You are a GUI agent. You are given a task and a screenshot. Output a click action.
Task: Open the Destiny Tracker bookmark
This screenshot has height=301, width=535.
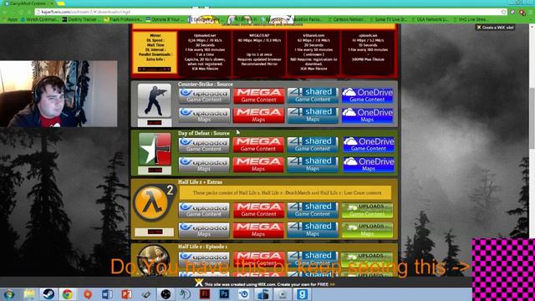click(x=80, y=19)
